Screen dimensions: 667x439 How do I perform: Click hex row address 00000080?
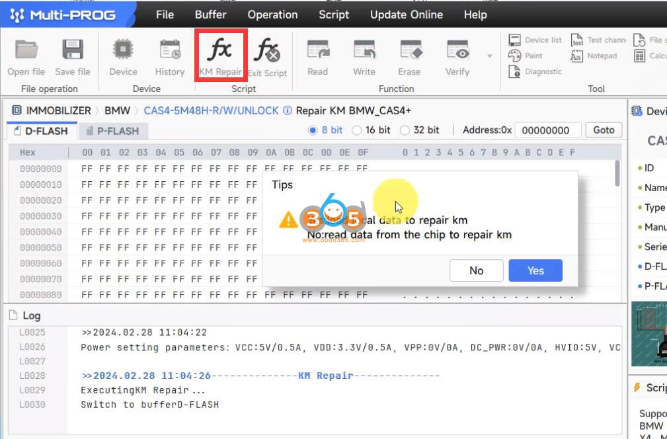point(41,295)
